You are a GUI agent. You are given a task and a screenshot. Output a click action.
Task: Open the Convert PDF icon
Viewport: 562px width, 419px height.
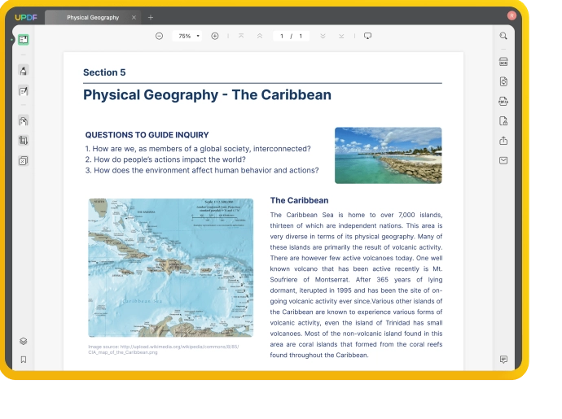click(x=503, y=81)
